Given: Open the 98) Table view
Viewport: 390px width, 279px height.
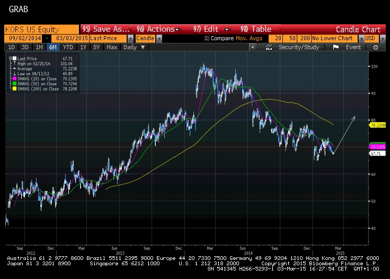Looking at the screenshot, I should coord(256,29).
